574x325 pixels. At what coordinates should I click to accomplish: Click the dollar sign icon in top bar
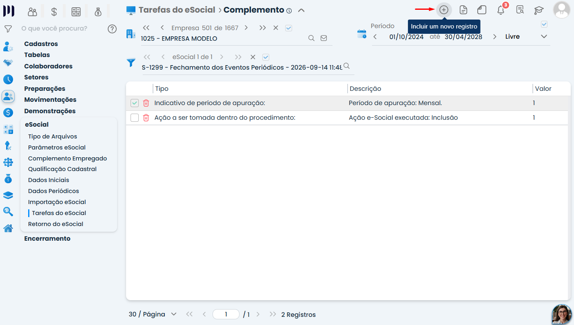click(x=54, y=11)
